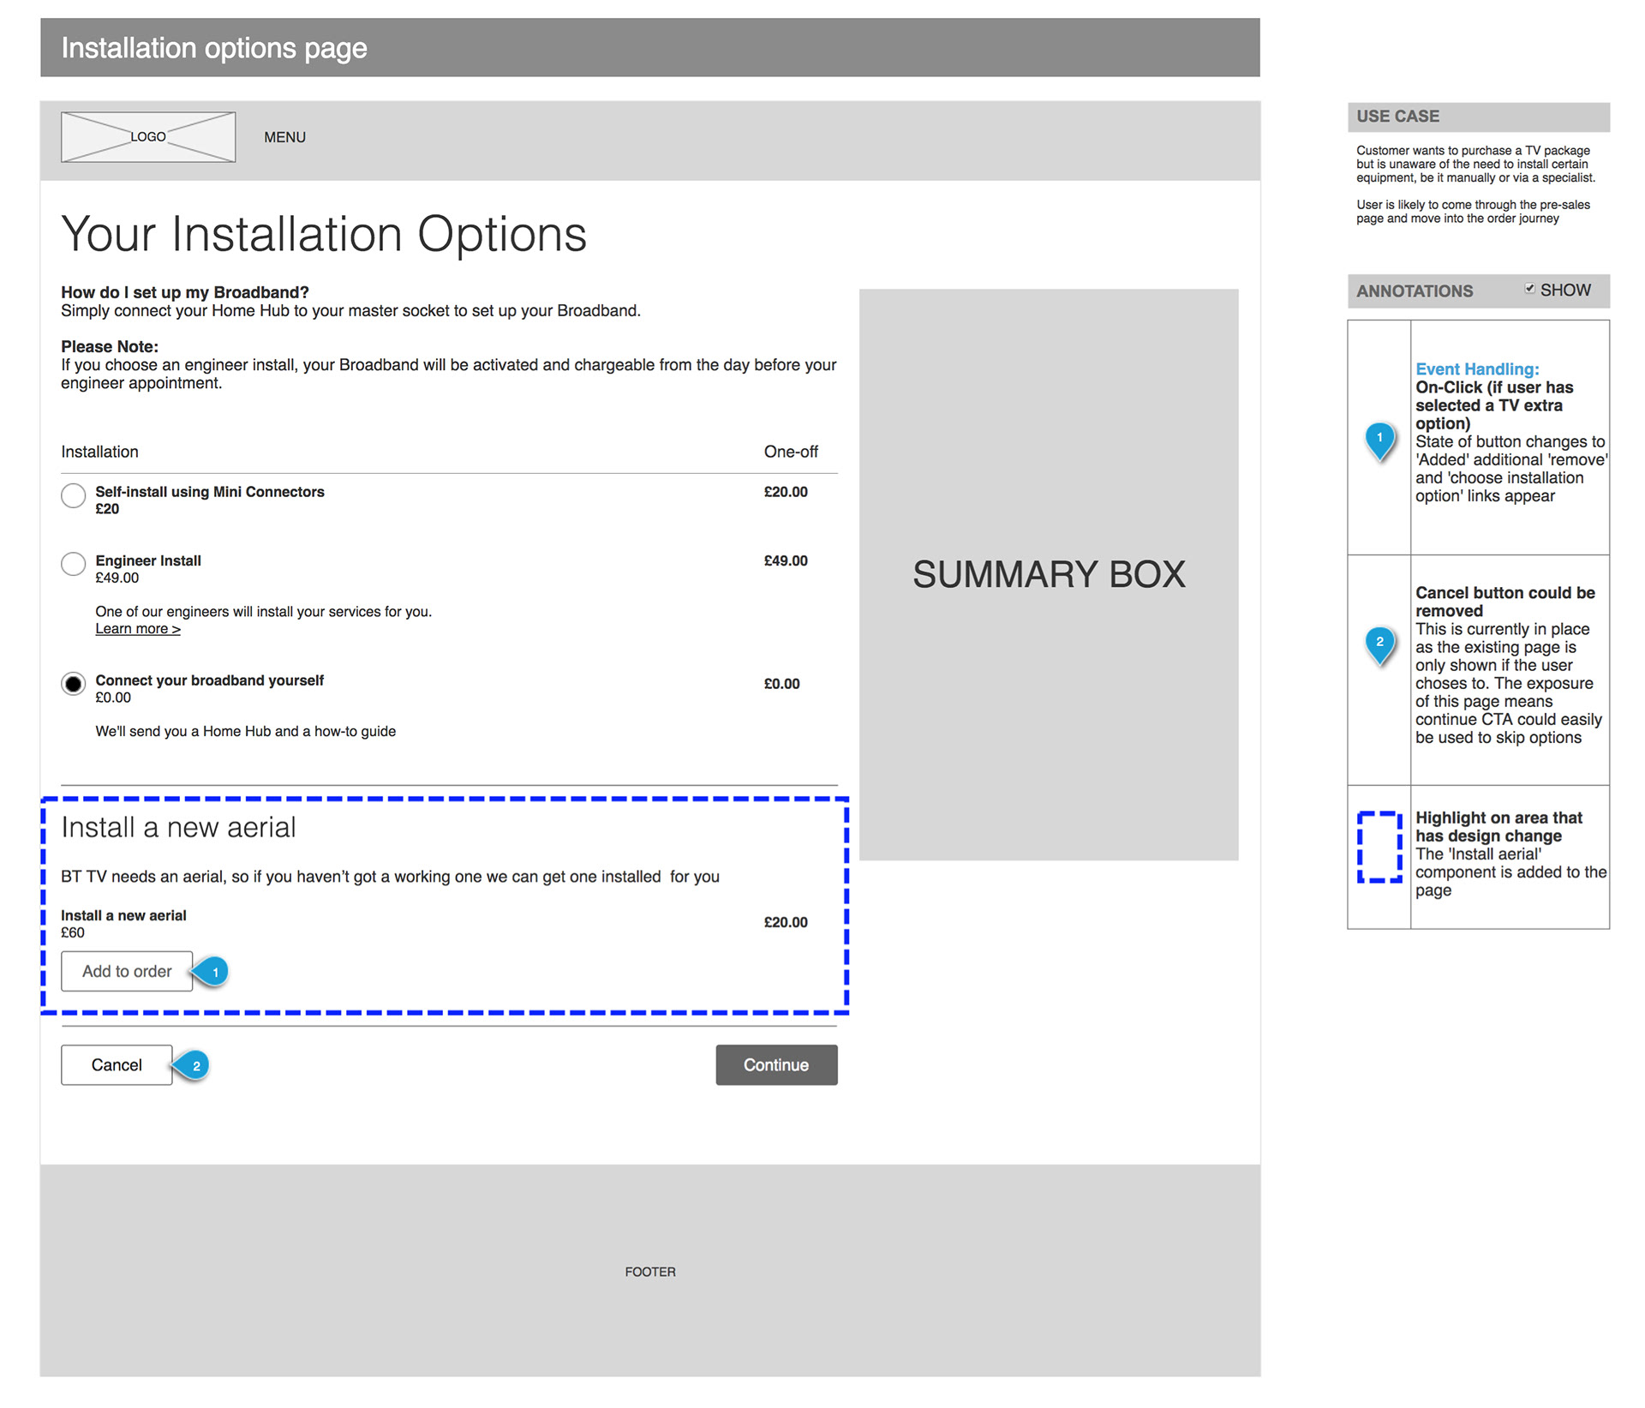Click blue pin 1 in annotations panel
This screenshot has height=1408, width=1645.
point(1379,439)
